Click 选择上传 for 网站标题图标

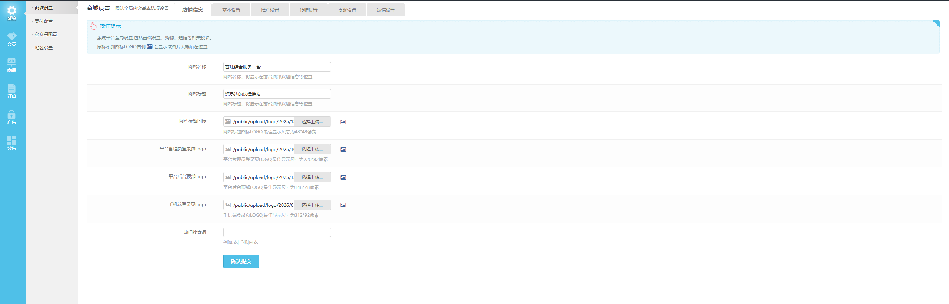point(312,122)
